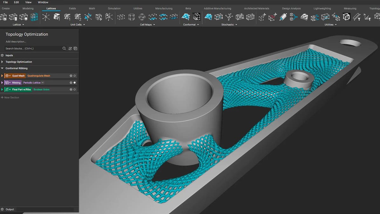Expand the Topology Optimization section
The height and width of the screenshot is (214, 380).
click(x=3, y=62)
